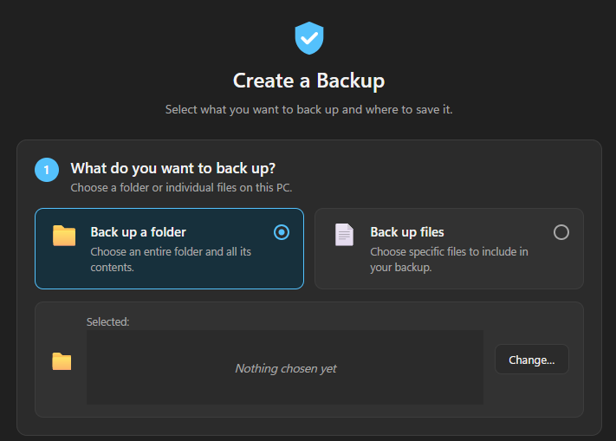Select the Back up a folder radio button
This screenshot has width=616, height=441.
pos(282,232)
